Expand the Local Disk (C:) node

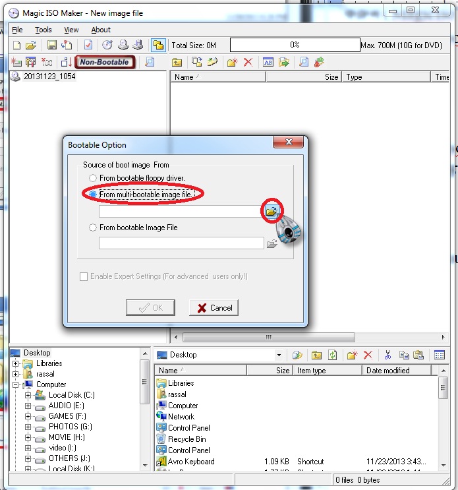[x=28, y=395]
